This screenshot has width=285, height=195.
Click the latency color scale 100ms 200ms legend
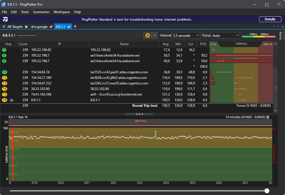(259, 35)
